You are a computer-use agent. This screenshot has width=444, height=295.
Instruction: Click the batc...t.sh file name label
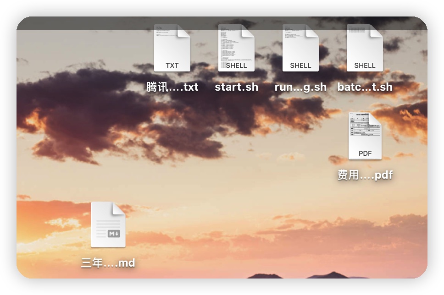[365, 87]
